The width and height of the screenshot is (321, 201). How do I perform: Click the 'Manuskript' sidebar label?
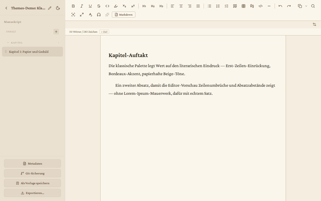(13, 22)
